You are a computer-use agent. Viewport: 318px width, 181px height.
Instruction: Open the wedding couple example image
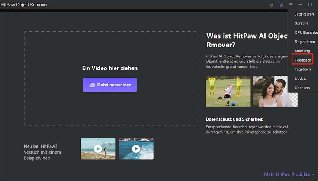tap(275, 91)
